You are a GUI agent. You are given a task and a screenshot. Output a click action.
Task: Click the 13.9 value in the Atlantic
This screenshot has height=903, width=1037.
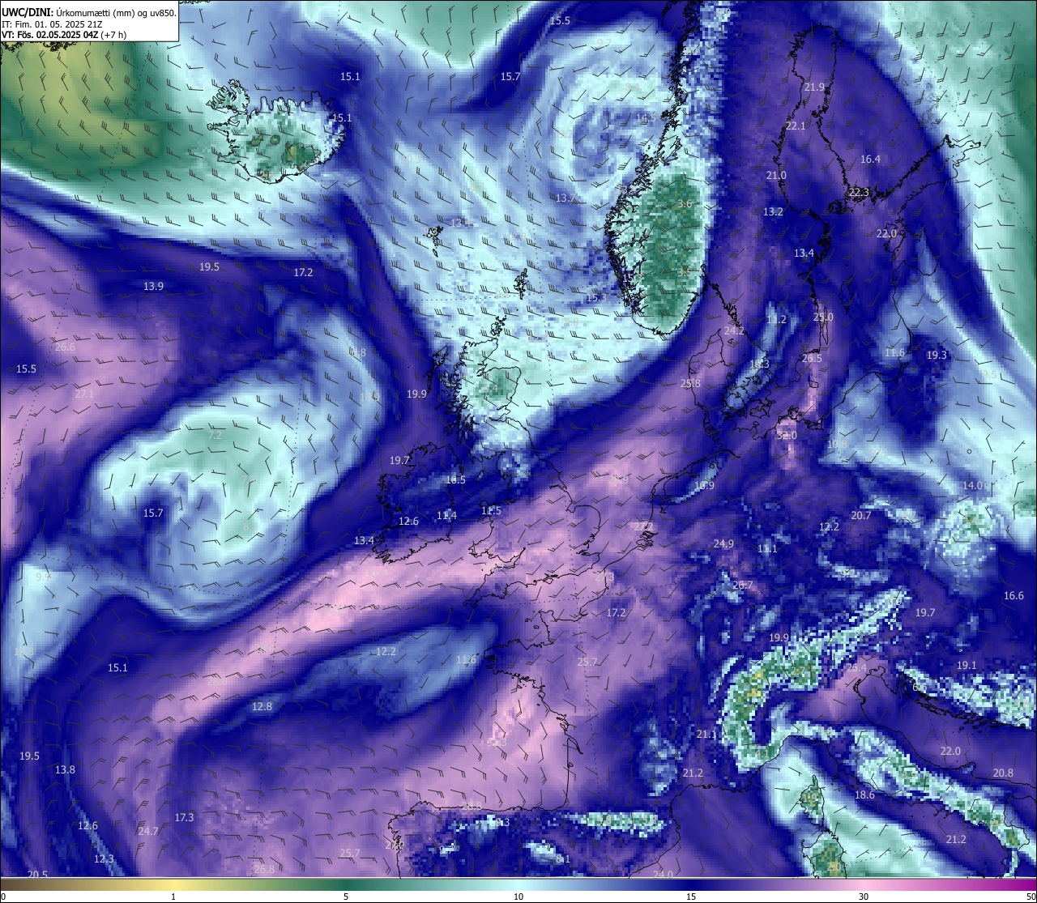[x=153, y=286]
